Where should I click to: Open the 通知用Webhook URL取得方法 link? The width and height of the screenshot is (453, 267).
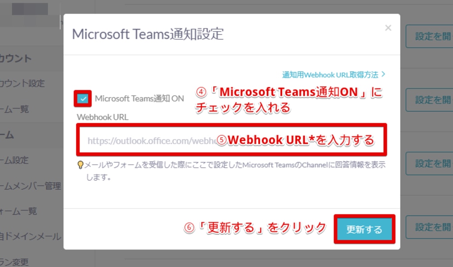(330, 75)
